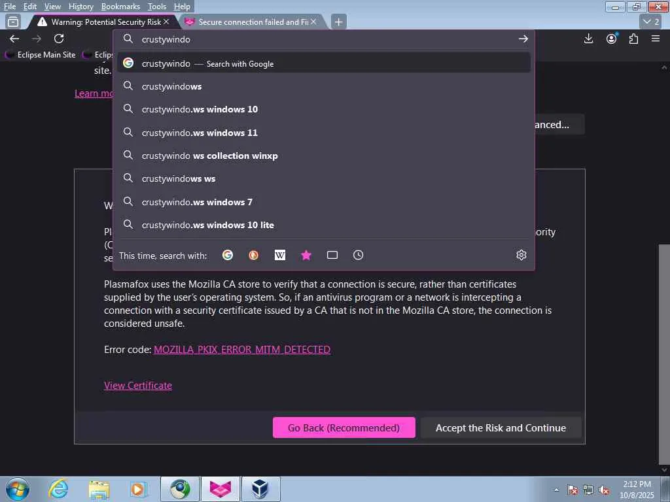Click MOZILLA_PKIX_ERROR_MITM_DETECTED error code link

coord(242,350)
